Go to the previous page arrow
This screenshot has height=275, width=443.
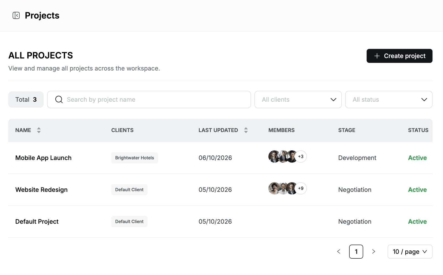point(339,251)
